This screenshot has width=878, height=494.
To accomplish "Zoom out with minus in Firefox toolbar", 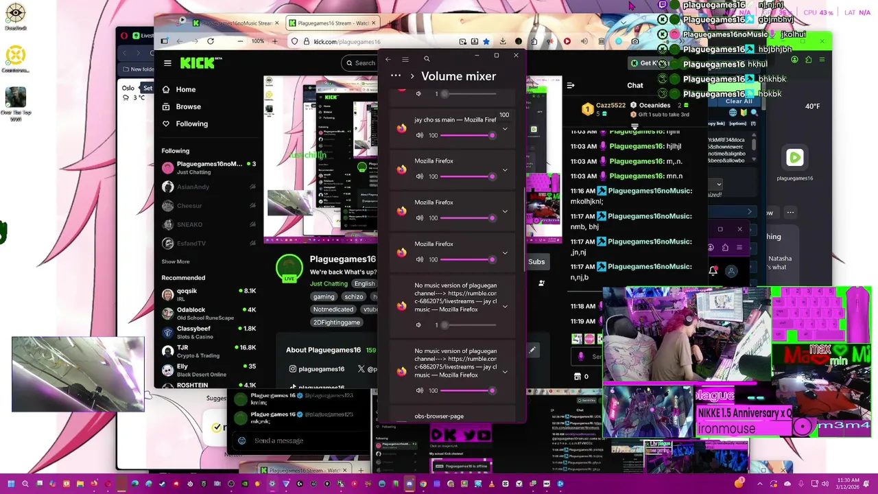I will [240, 41].
